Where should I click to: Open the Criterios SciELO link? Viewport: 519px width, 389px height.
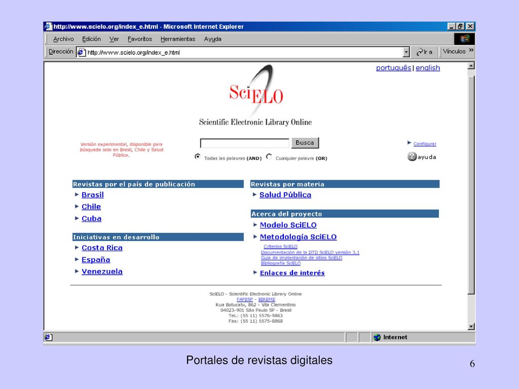coord(281,247)
